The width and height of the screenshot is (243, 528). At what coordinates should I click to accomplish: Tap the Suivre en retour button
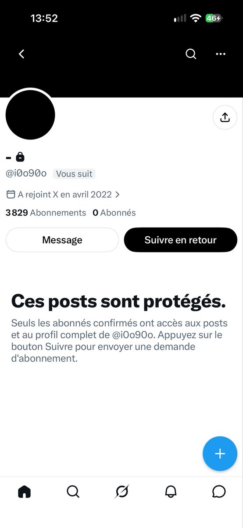pyautogui.click(x=181, y=240)
